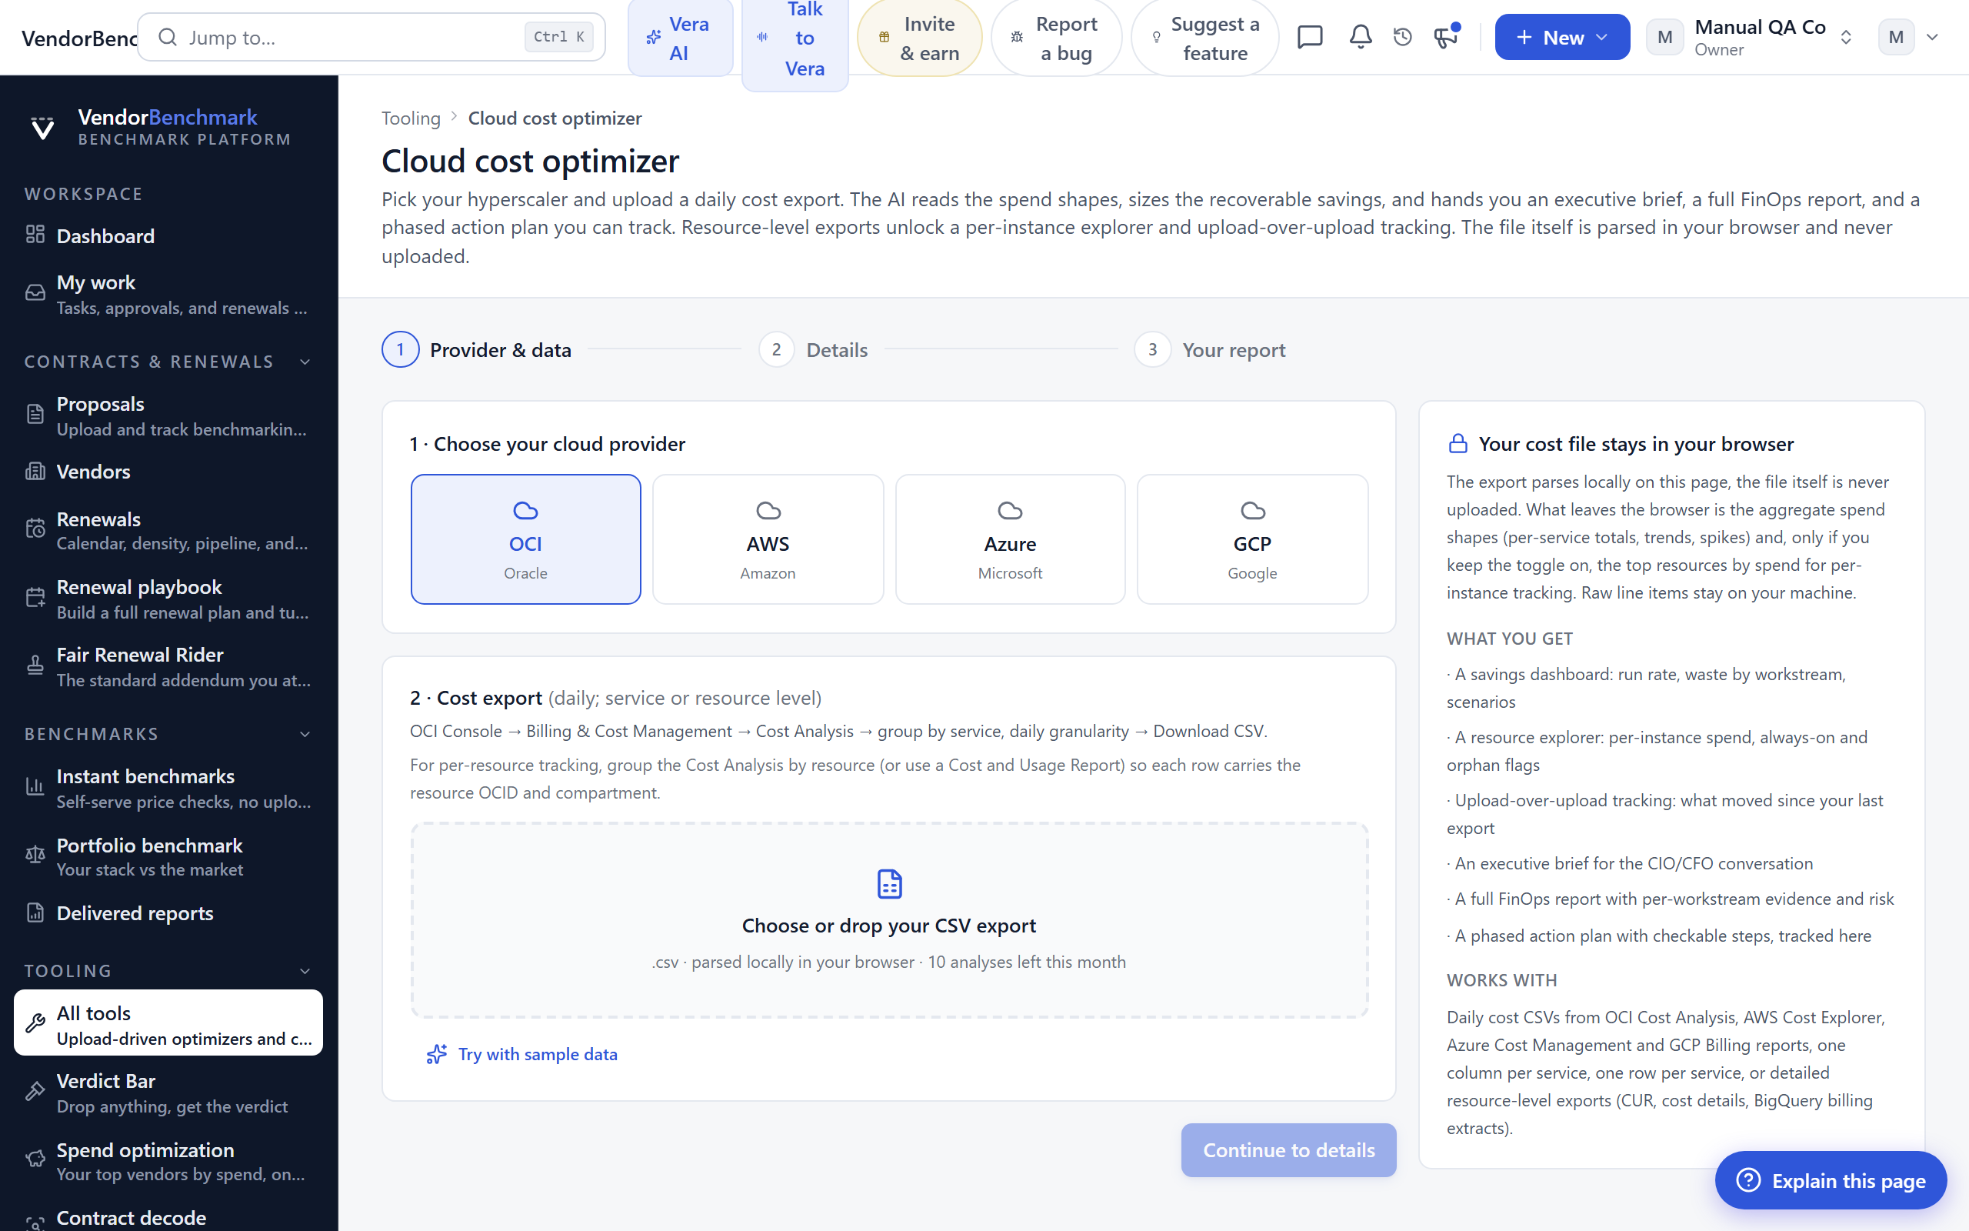Open the notifications bell

pyautogui.click(x=1361, y=38)
